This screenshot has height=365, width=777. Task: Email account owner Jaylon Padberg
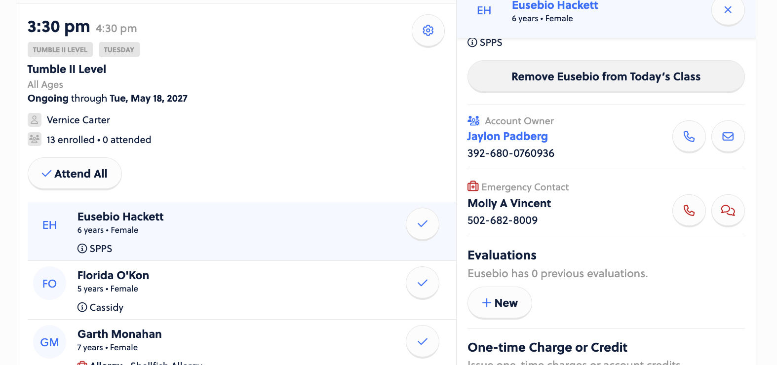click(728, 137)
